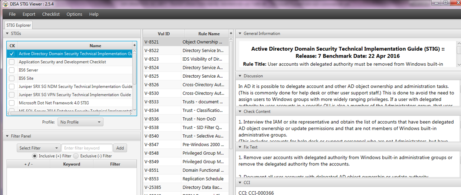
Task: Select the Exclusive (-) Filter radio button
Action: coord(76,156)
